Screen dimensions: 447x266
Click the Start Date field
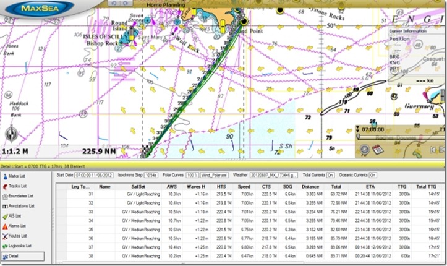(x=94, y=175)
